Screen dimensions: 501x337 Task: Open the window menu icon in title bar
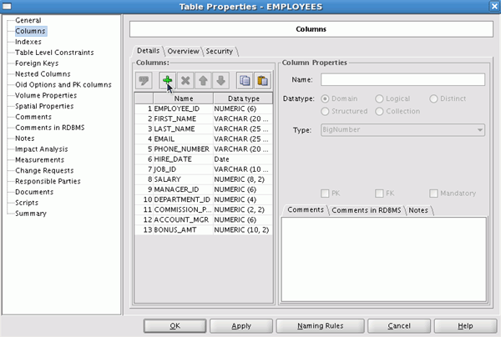click(x=7, y=7)
